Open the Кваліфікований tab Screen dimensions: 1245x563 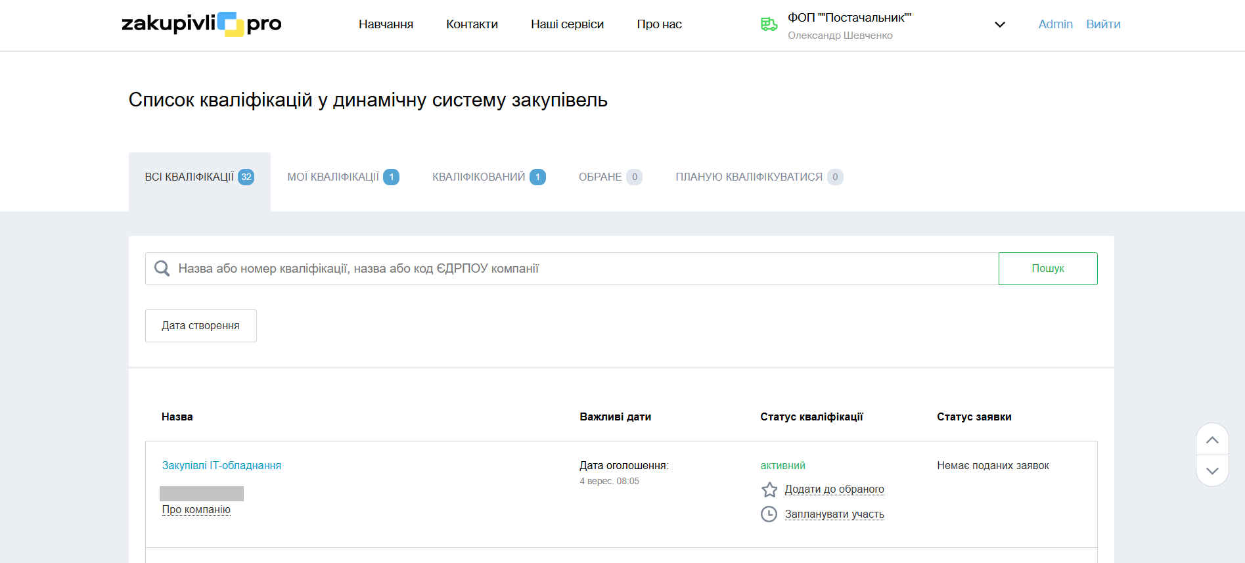[488, 177]
